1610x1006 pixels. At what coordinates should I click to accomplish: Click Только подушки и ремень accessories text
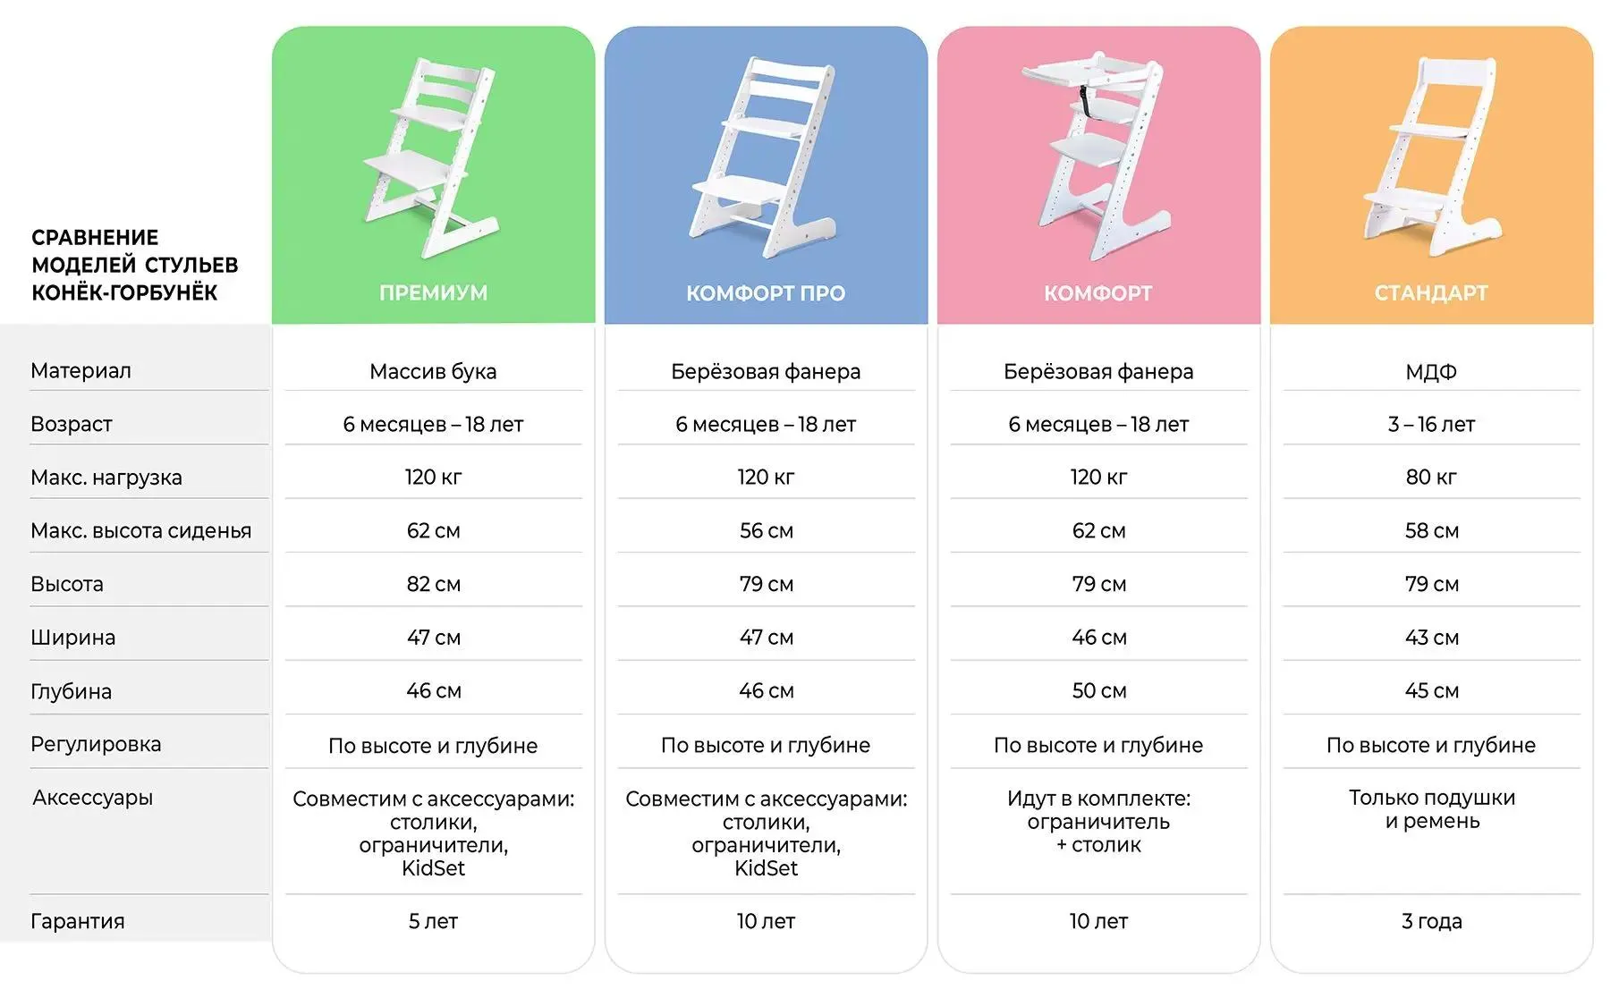click(1432, 809)
